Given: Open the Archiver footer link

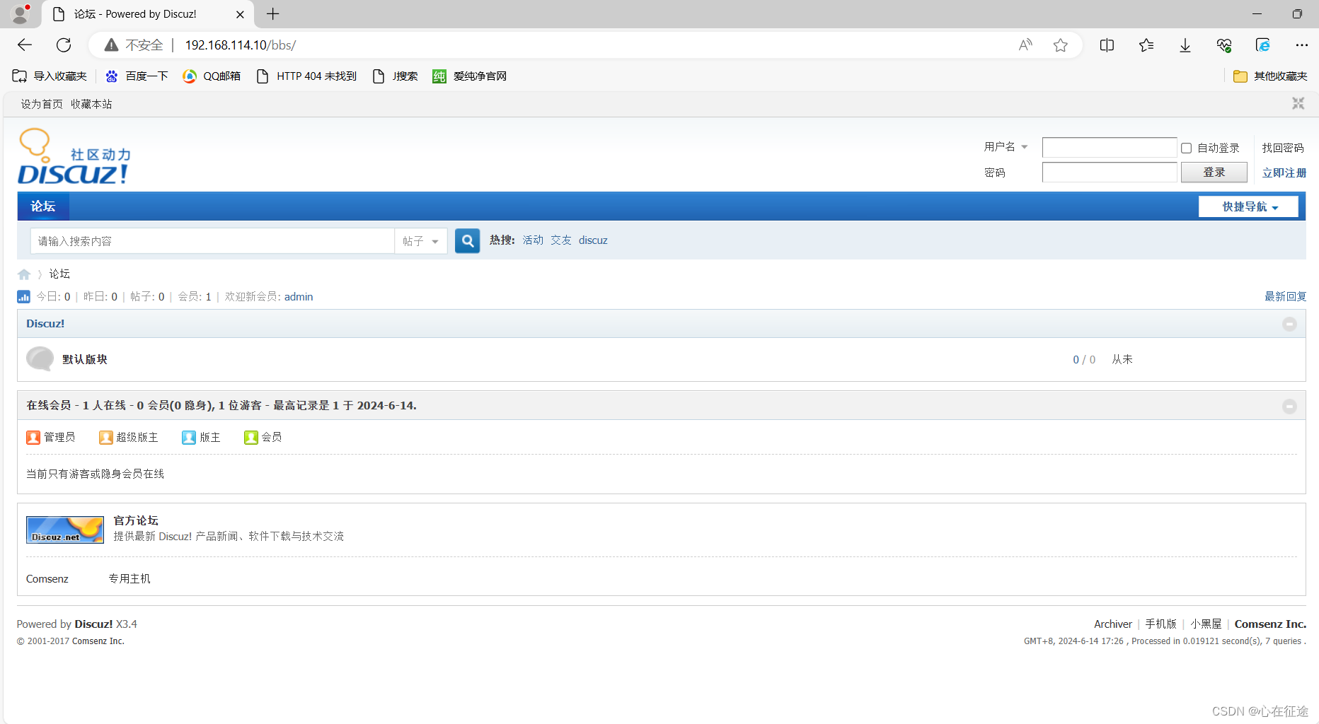Looking at the screenshot, I should tap(1113, 624).
